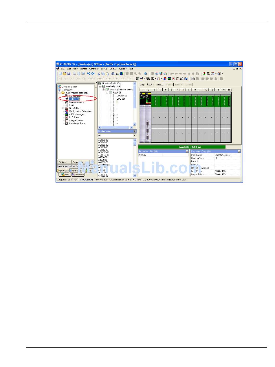
Task: Click the Configuration Extensions toolbar icon
Action: [165, 78]
